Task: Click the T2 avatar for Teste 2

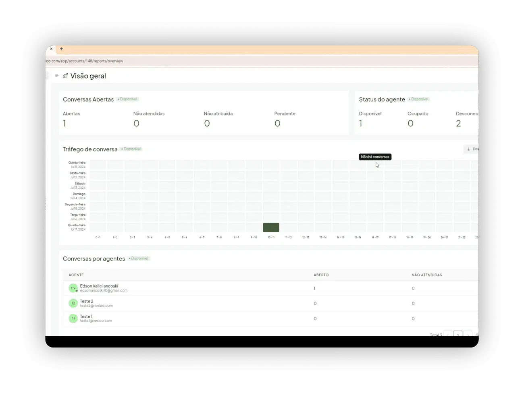Action: (73, 303)
